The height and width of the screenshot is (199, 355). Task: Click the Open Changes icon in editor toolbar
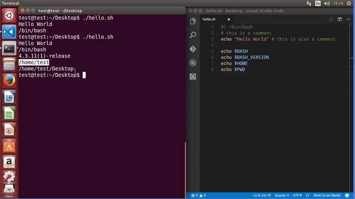point(331,19)
